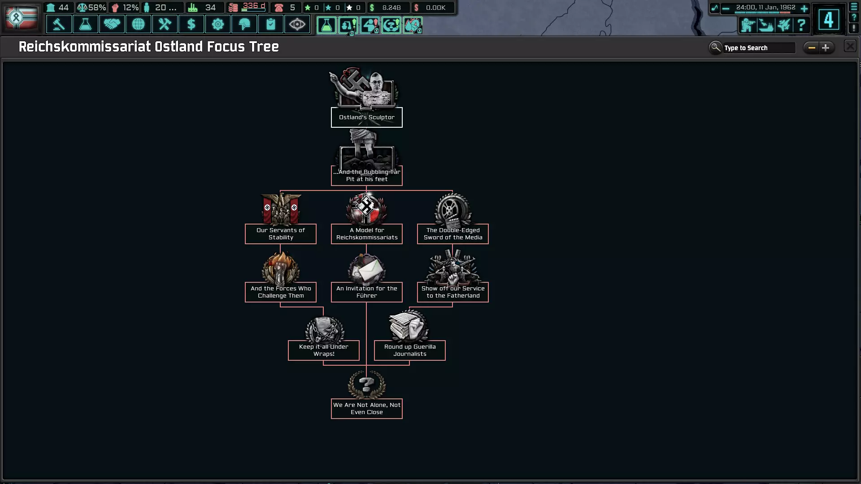Screen dimensions: 861x484
Task: Open the help question mark at right edge
Action: tap(854, 17)
